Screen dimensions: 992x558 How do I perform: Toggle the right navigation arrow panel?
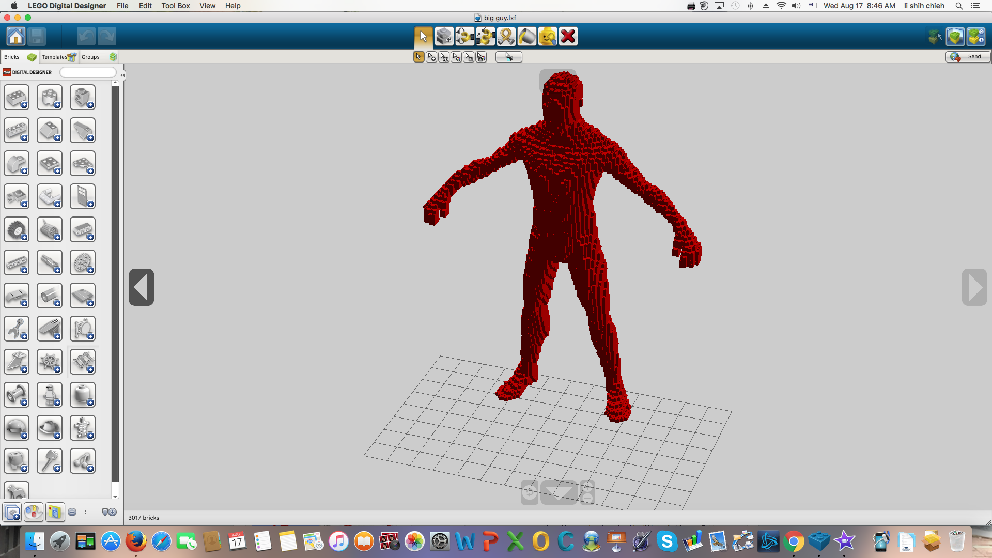(x=975, y=286)
